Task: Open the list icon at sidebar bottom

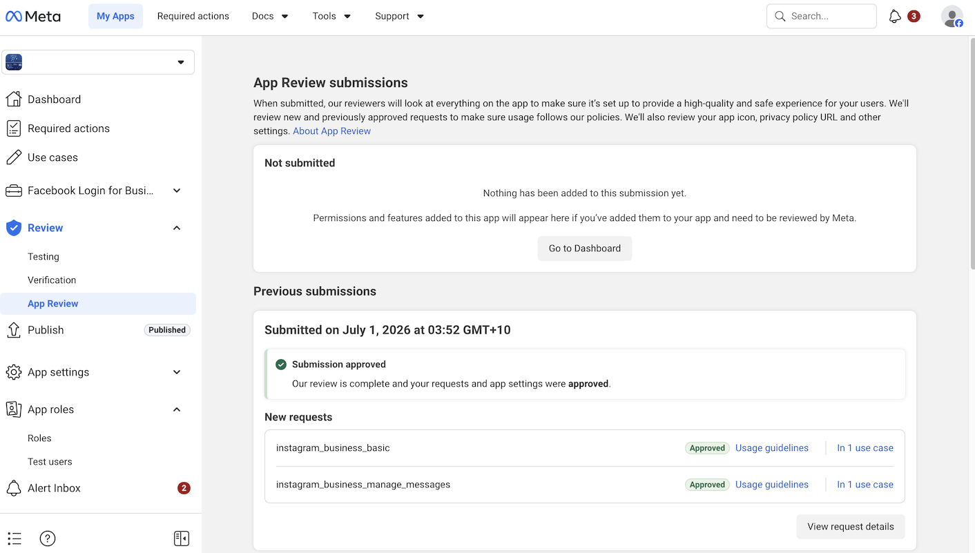Action: click(x=15, y=539)
